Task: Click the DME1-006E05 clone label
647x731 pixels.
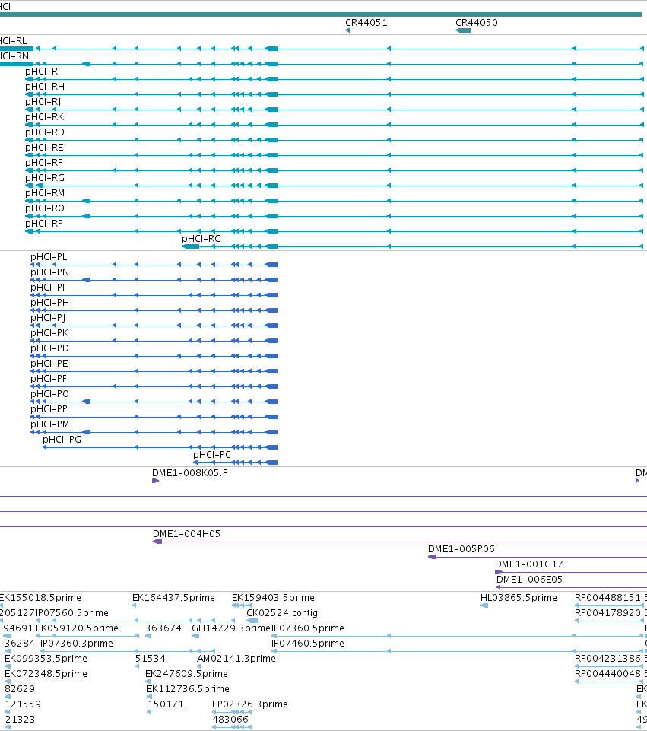Action: pos(529,580)
